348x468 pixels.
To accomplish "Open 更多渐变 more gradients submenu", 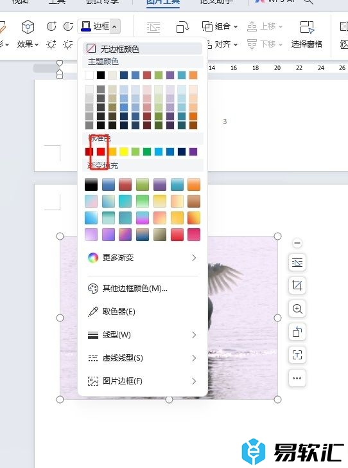I will [143, 258].
